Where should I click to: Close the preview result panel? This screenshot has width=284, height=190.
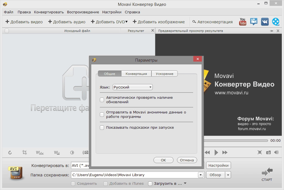click(278, 31)
